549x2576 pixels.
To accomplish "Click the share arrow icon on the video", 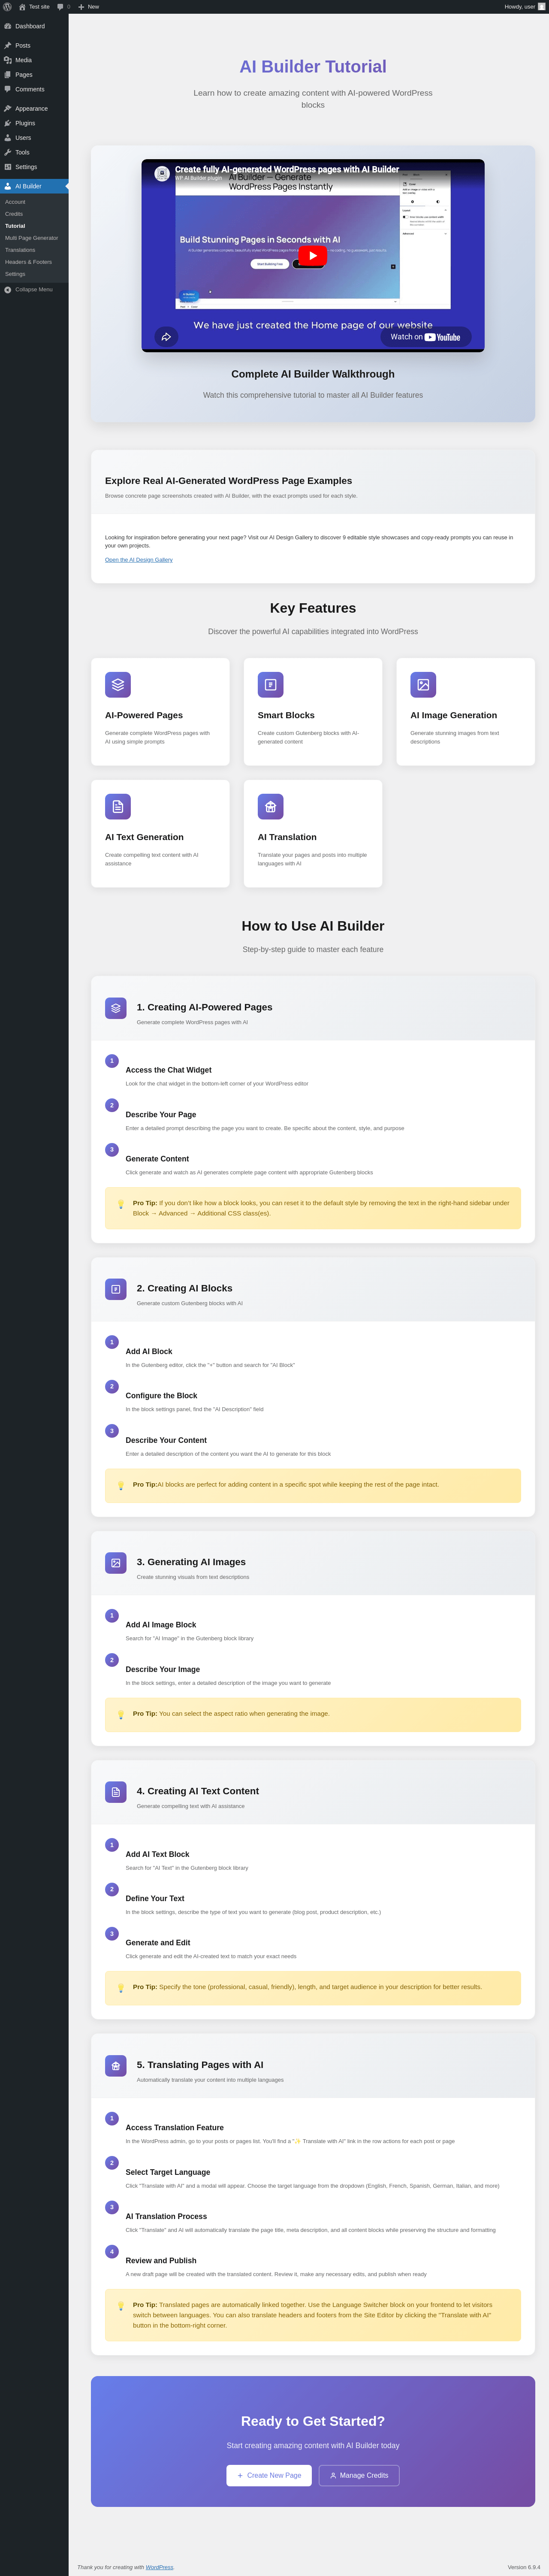I will 166,337.
